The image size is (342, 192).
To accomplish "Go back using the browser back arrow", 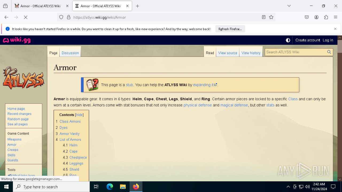I will pos(6,17).
